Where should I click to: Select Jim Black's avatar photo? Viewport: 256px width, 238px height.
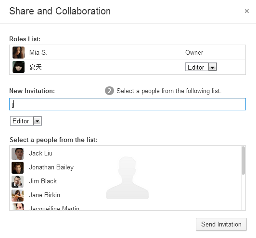pyautogui.click(x=17, y=181)
